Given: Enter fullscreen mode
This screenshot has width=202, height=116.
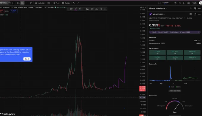Looking at the screenshot, I should point(184,3).
